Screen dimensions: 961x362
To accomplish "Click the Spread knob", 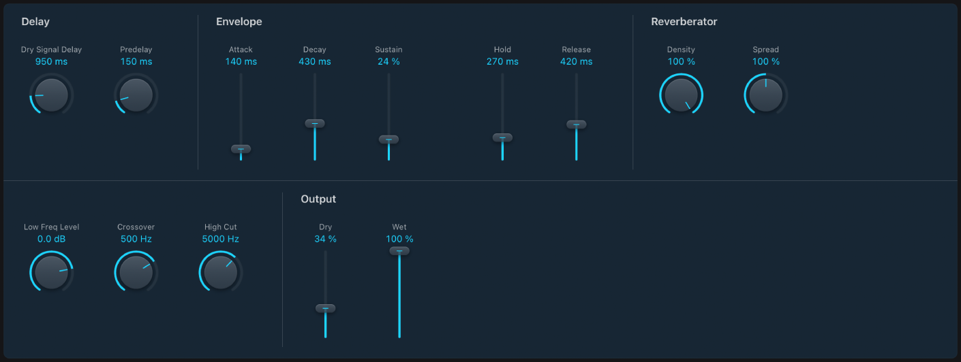I will [765, 95].
